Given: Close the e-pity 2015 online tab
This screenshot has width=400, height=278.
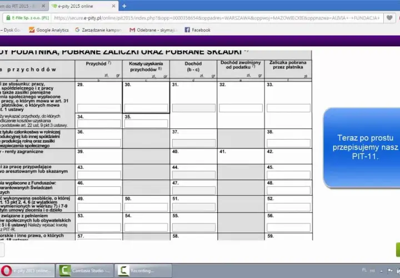Looking at the screenshot, I should pos(113,6).
